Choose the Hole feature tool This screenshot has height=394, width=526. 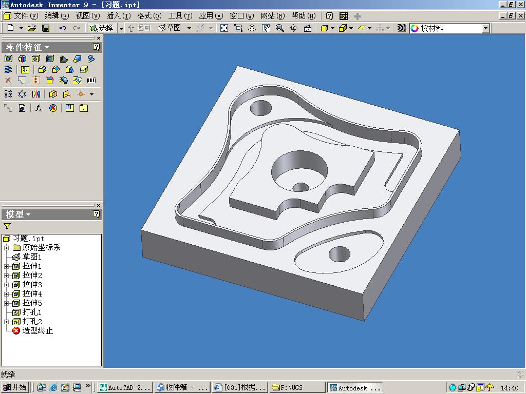tap(36, 58)
